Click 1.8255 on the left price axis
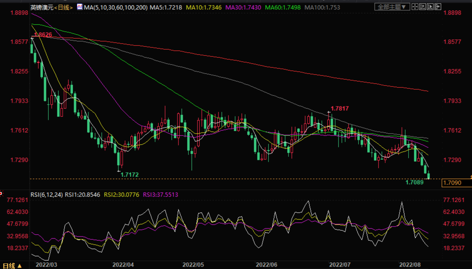472x269 pixels. pos(19,71)
